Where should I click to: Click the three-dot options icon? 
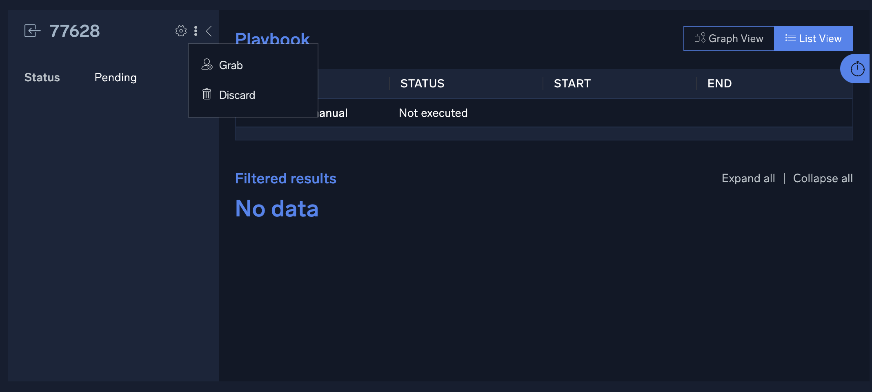(x=196, y=31)
